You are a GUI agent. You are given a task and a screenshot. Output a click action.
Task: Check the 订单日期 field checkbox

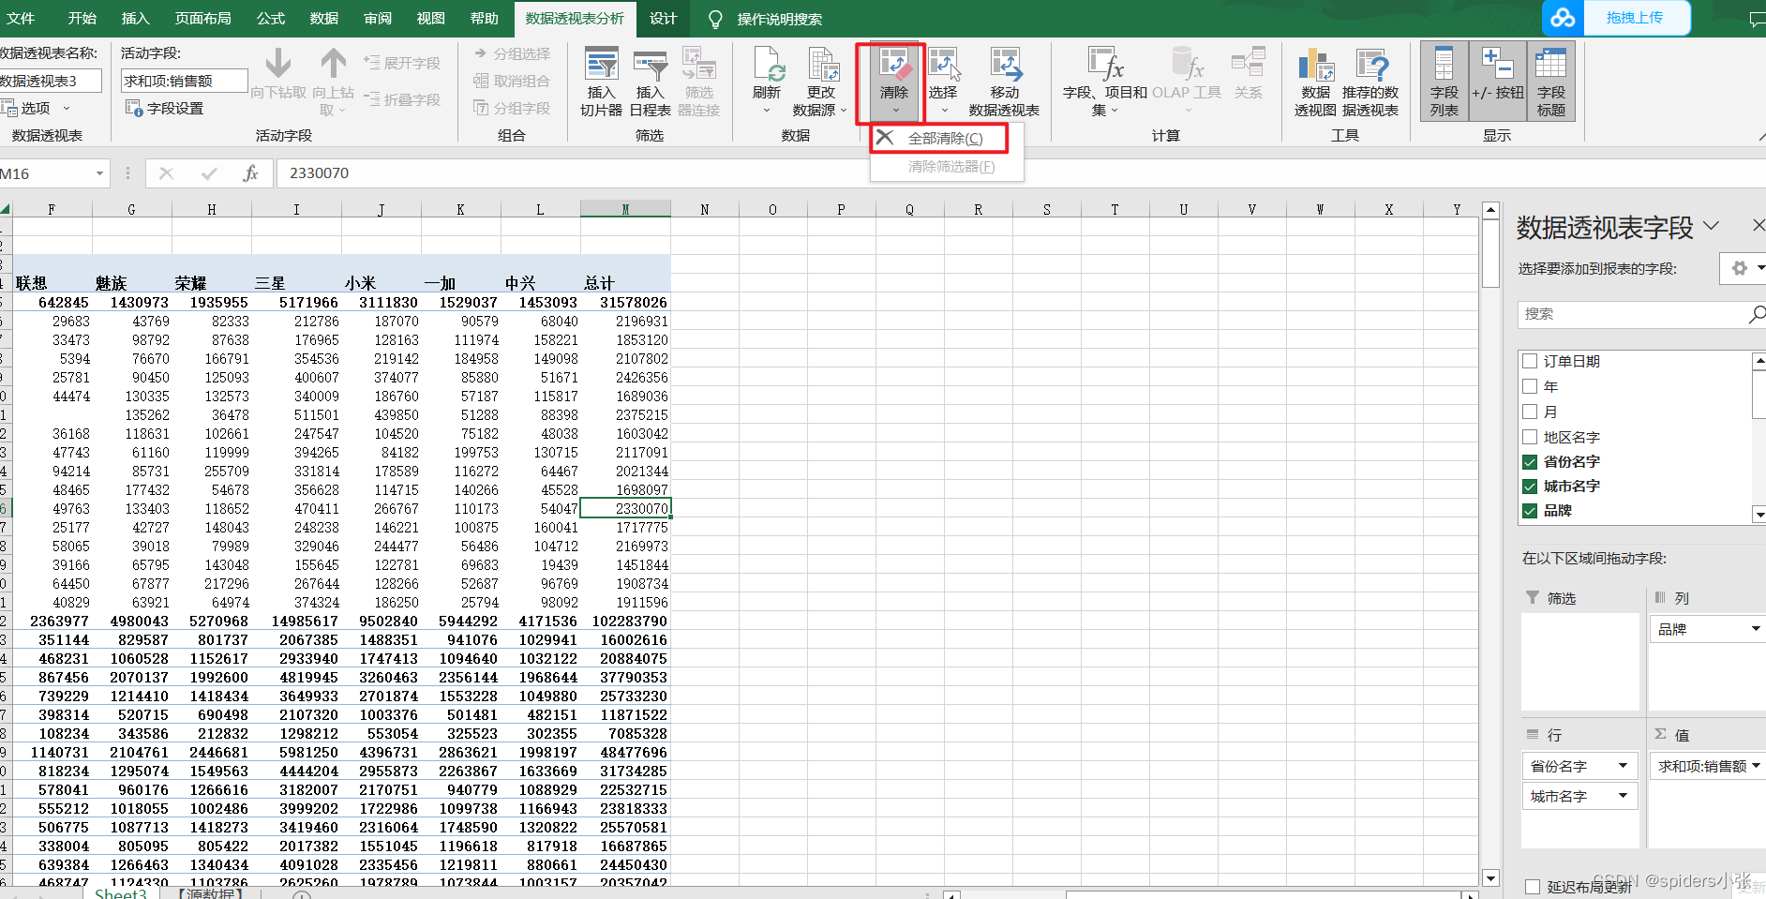point(1530,361)
